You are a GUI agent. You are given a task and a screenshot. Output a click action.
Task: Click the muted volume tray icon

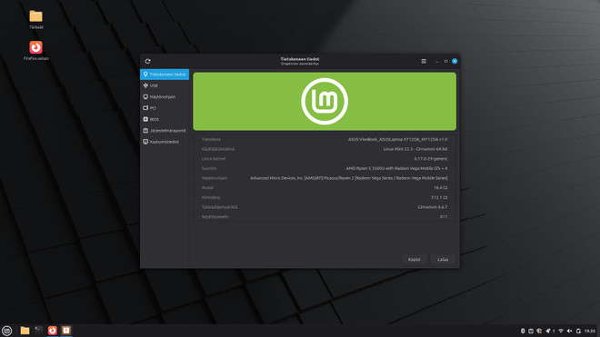(x=569, y=331)
